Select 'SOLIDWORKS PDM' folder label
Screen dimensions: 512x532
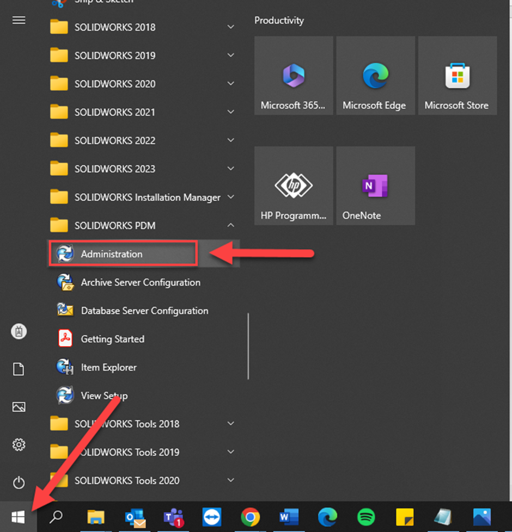pos(115,225)
